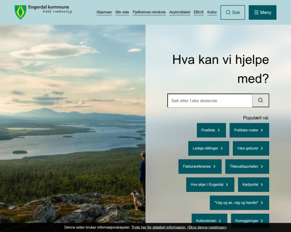Launch the Kartportal shortcut

pos(253,185)
